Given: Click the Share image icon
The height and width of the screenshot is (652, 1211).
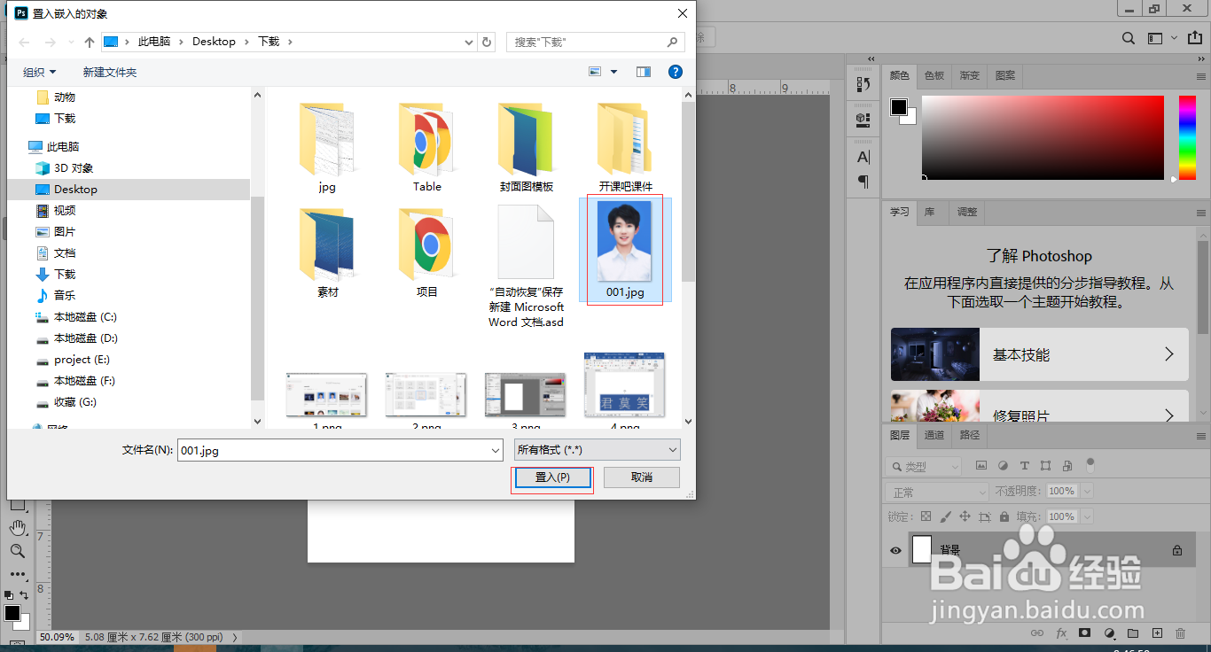Looking at the screenshot, I should click(1196, 38).
